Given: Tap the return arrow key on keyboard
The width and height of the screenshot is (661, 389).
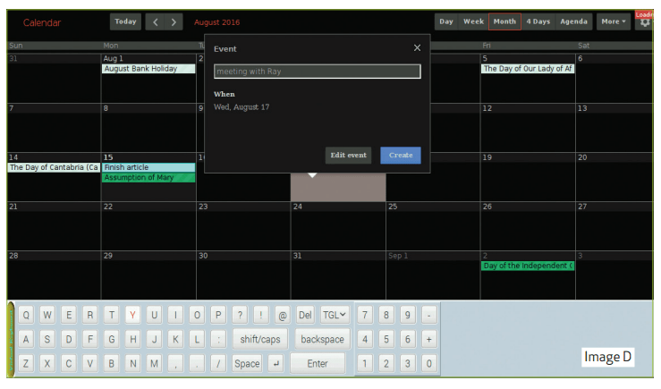Looking at the screenshot, I should (275, 363).
